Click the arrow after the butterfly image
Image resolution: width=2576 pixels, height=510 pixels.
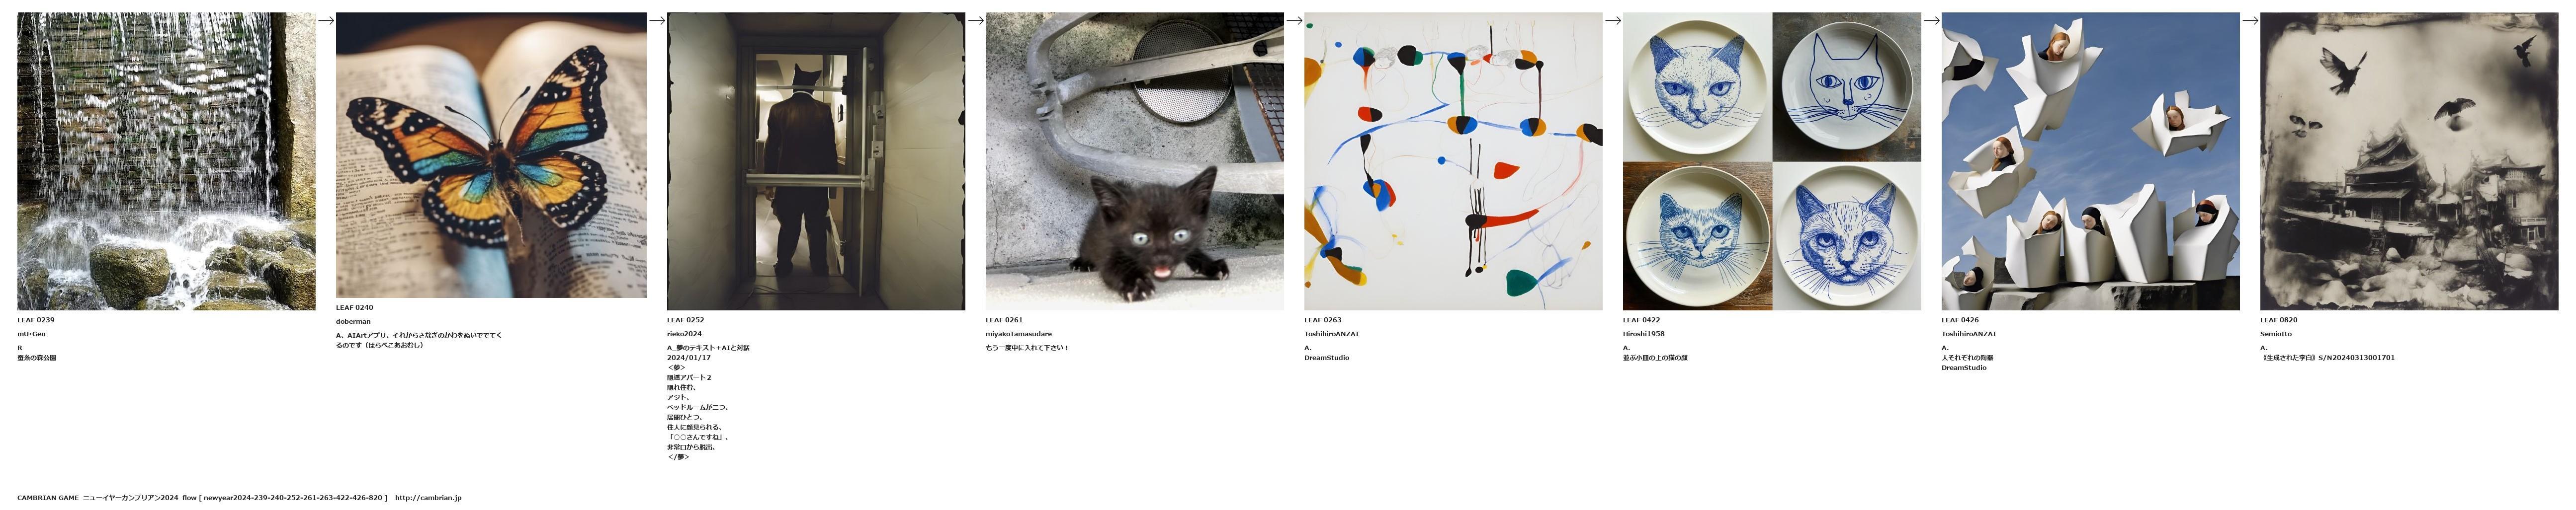click(x=657, y=20)
